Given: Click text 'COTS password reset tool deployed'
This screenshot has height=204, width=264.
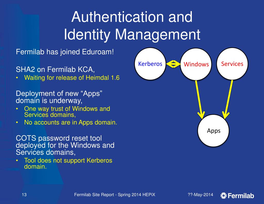Looking at the screenshot, I should [x=59, y=142].
